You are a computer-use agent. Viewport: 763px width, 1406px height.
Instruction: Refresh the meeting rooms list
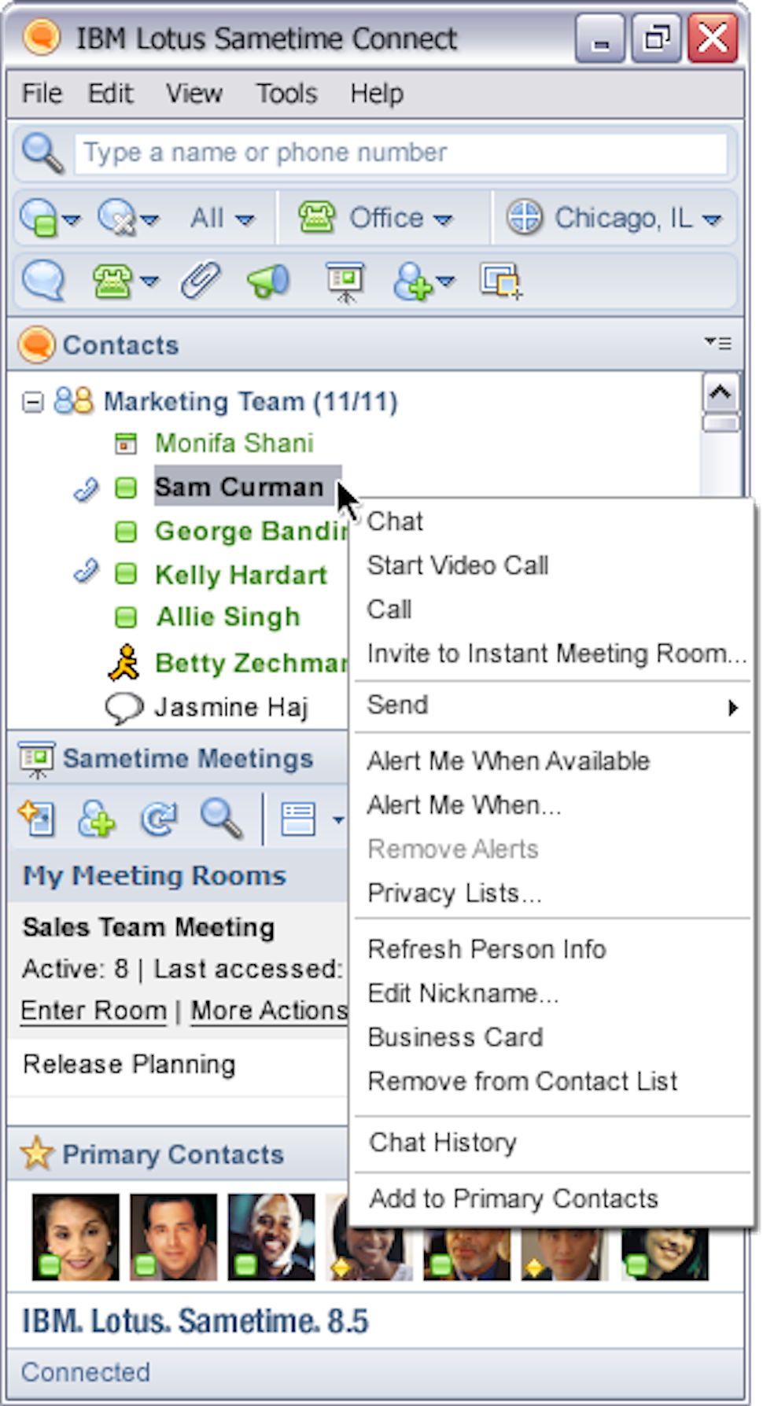click(x=159, y=819)
